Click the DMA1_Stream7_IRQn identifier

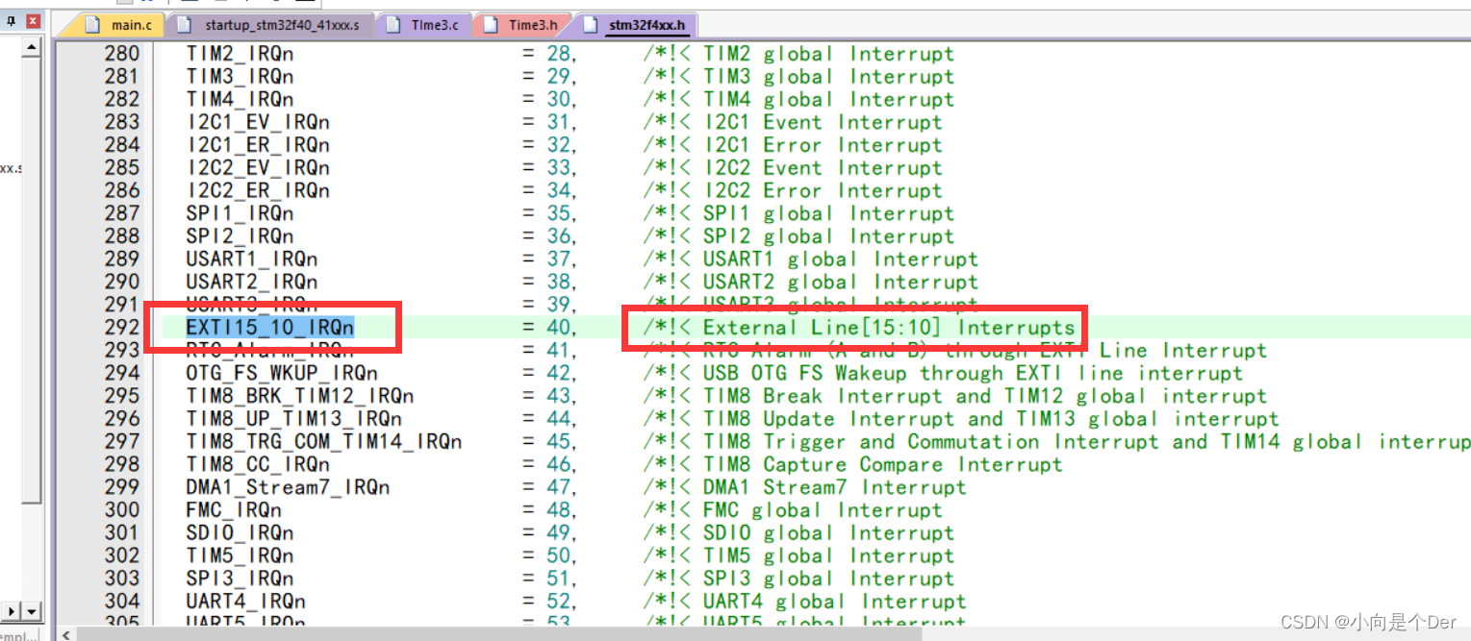click(288, 487)
